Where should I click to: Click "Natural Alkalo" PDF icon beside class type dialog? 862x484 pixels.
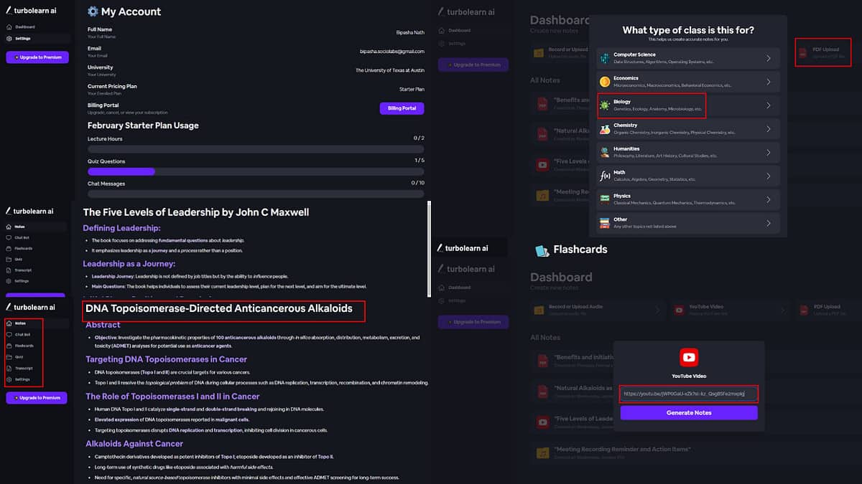point(543,135)
